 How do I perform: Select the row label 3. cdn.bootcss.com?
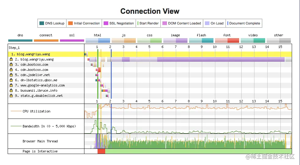tap(31, 64)
